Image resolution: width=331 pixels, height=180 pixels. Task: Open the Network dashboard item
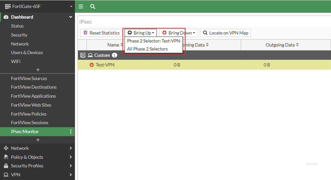click(20, 44)
